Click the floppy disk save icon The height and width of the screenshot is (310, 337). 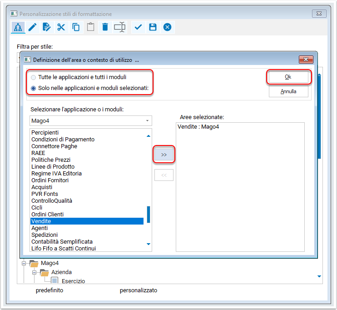(153, 27)
